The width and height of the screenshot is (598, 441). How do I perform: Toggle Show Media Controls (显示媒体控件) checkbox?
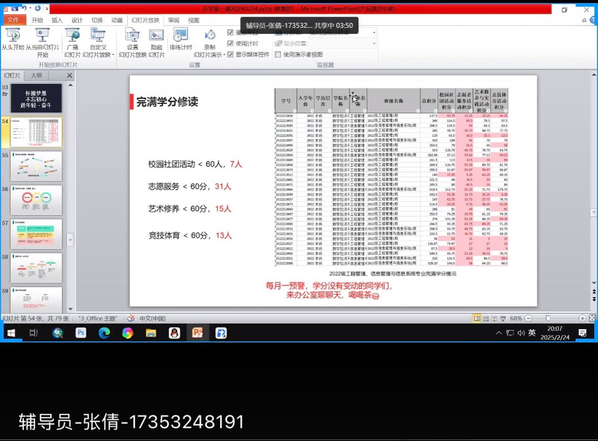230,54
